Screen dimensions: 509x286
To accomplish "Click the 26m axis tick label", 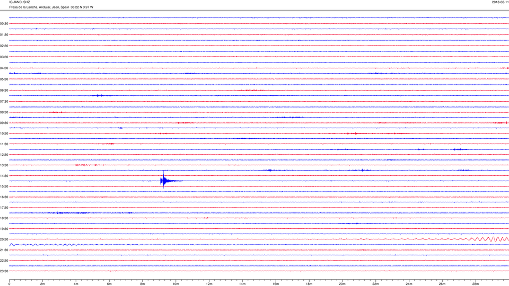I will tap(442, 284).
